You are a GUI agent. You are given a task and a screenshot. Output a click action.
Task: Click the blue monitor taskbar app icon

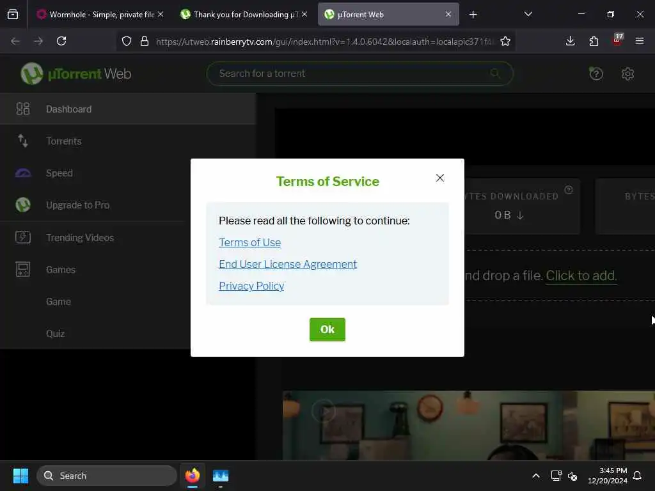(221, 476)
